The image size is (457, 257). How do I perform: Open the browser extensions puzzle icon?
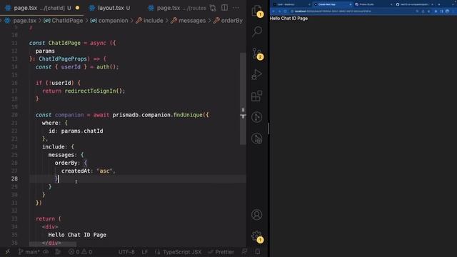click(436, 11)
